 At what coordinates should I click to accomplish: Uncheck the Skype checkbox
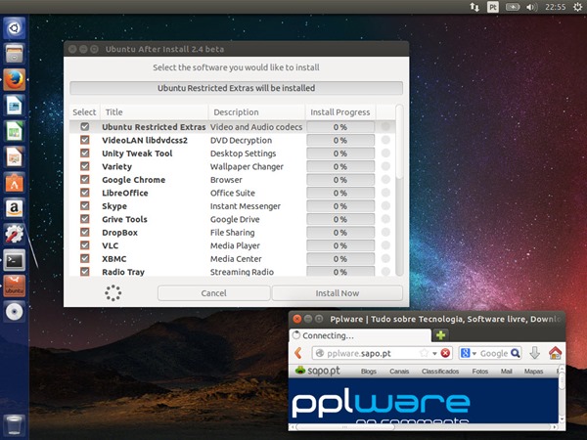point(85,205)
